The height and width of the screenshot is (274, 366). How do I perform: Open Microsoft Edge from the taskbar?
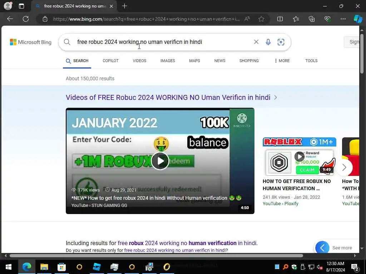[26, 267]
